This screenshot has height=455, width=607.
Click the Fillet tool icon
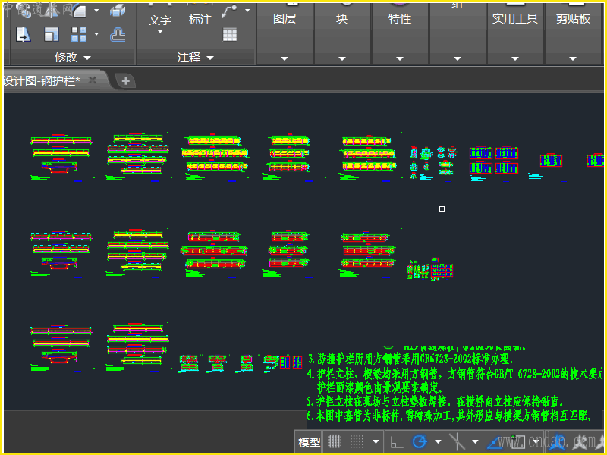tap(79, 11)
